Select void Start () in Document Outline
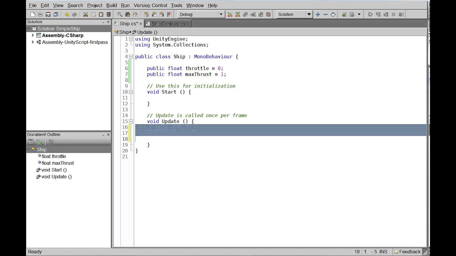456x256 pixels. 54,170
